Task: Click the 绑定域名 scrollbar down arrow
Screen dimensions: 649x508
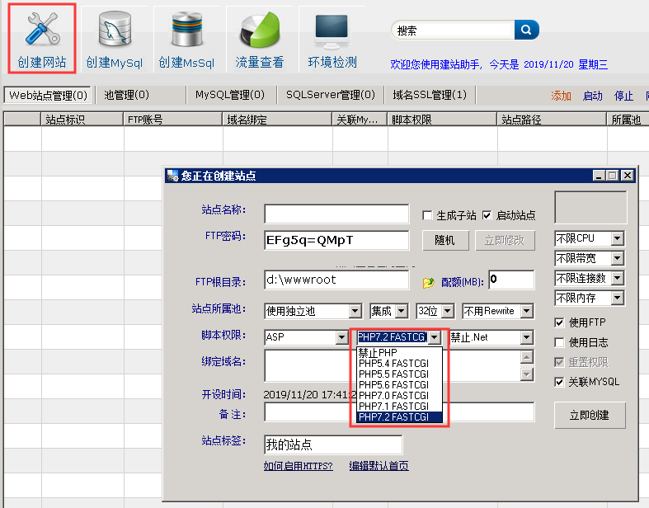Action: 526,375
